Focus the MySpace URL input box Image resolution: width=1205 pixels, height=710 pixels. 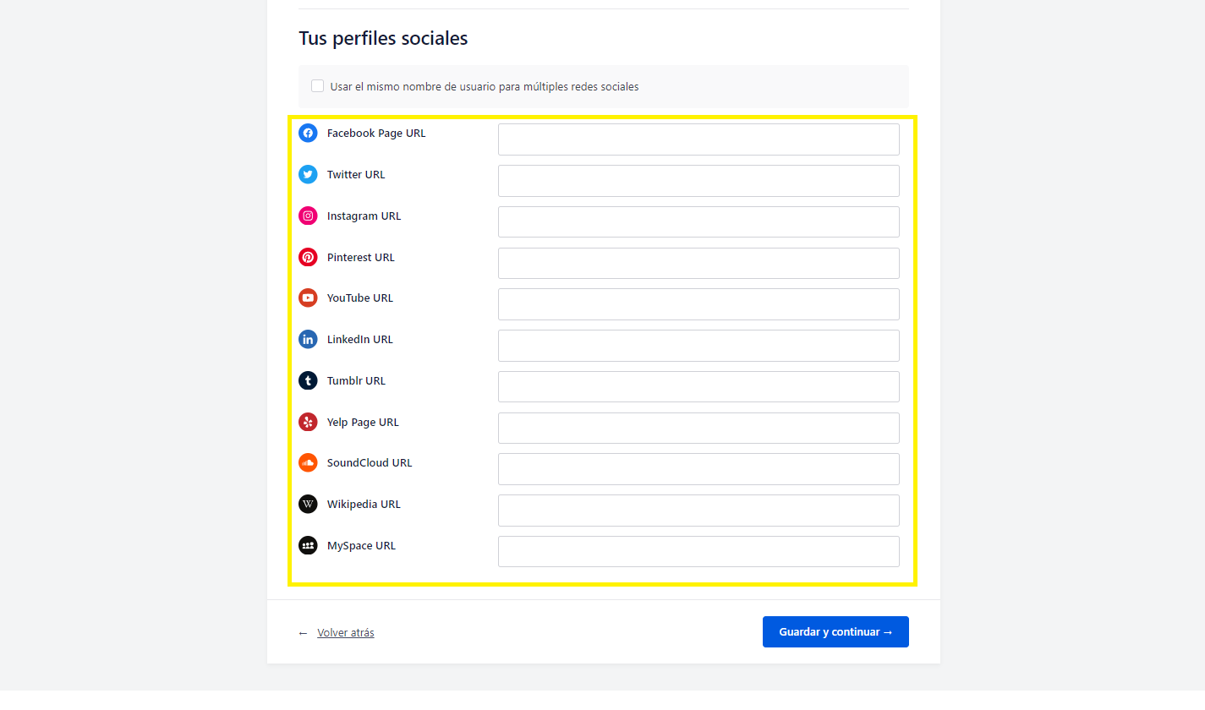point(698,552)
